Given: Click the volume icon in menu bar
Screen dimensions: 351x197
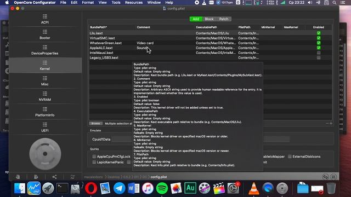Looking at the screenshot, I should (310, 3).
